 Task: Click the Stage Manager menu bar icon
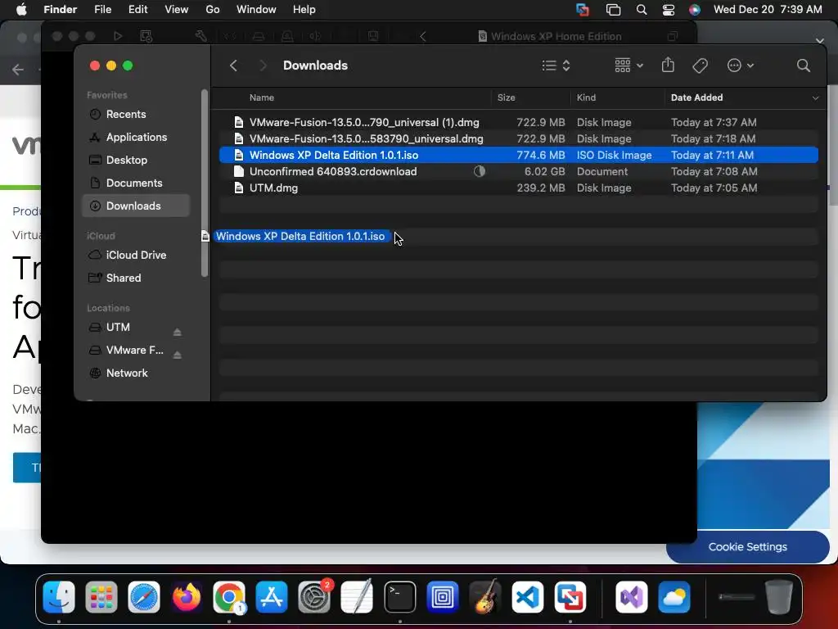[x=613, y=10]
